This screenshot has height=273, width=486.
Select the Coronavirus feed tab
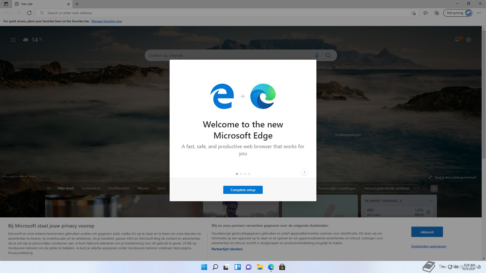coord(91,188)
